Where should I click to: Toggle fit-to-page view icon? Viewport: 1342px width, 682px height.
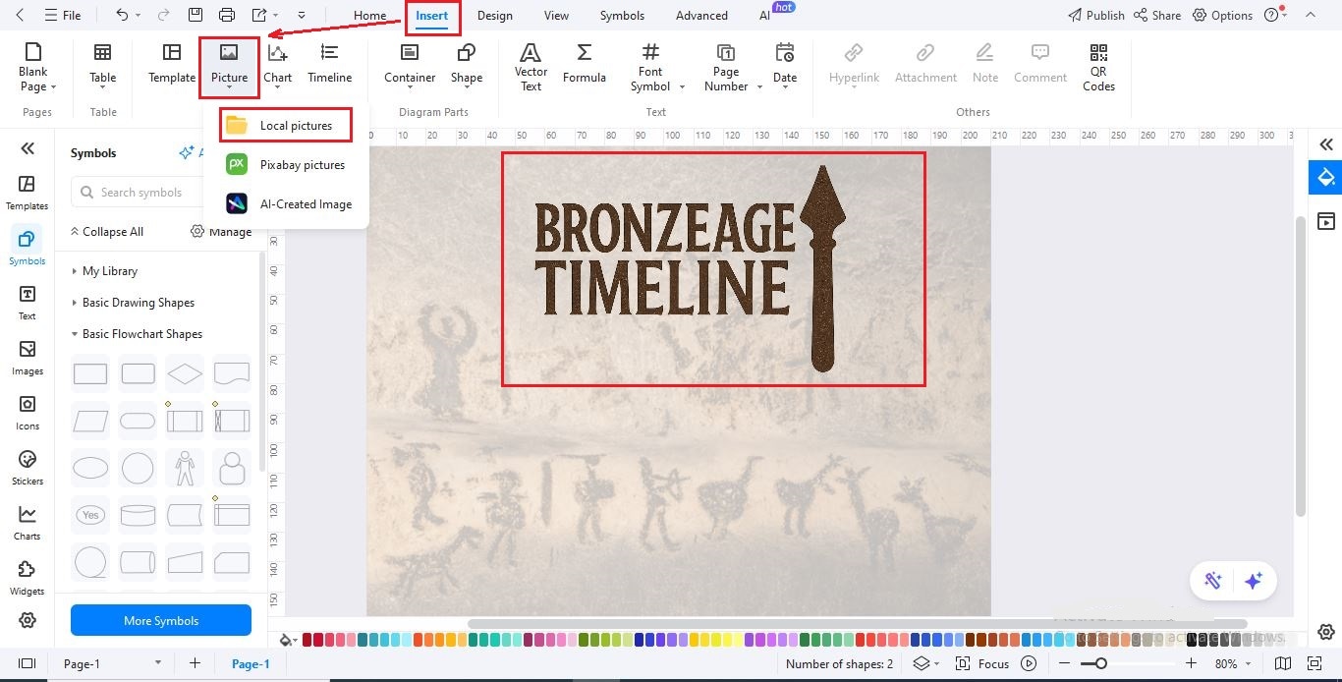(1314, 663)
